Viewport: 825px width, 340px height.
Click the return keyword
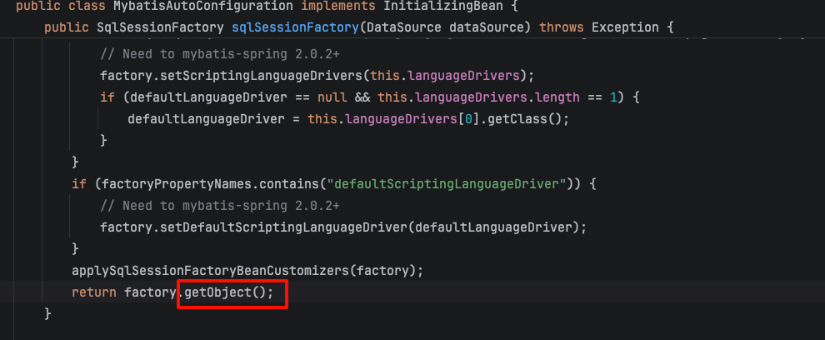93,292
